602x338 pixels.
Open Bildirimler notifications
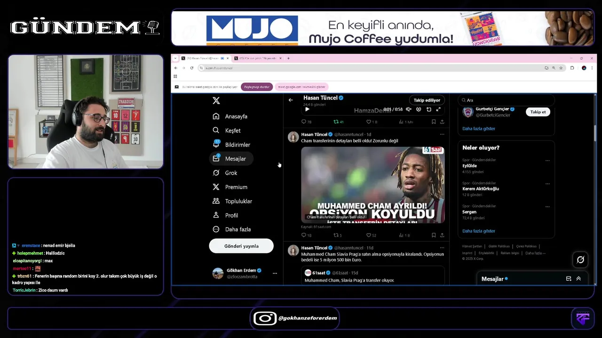[x=231, y=145]
